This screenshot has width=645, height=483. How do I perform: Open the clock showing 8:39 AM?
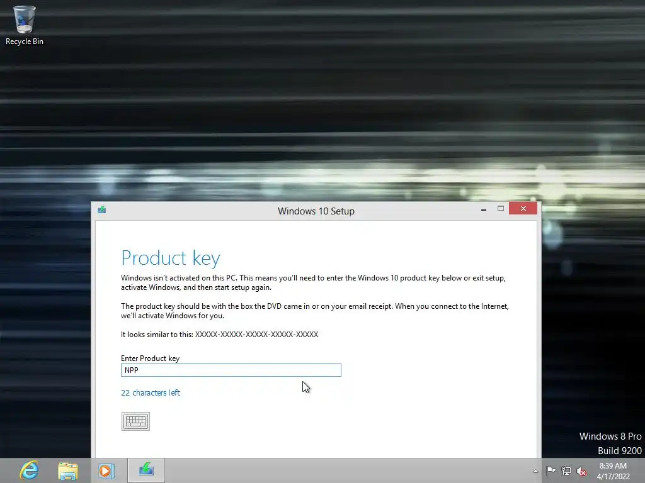613,471
